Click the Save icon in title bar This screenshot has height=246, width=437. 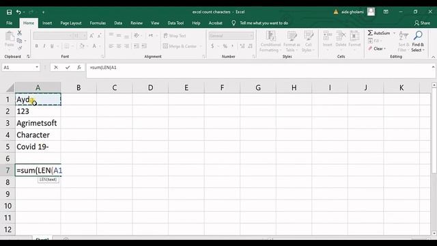click(x=9, y=12)
